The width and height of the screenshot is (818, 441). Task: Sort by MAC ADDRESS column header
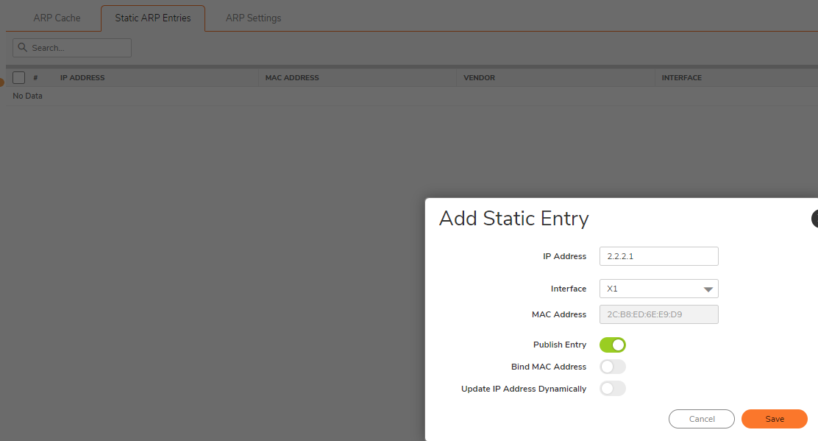(292, 78)
